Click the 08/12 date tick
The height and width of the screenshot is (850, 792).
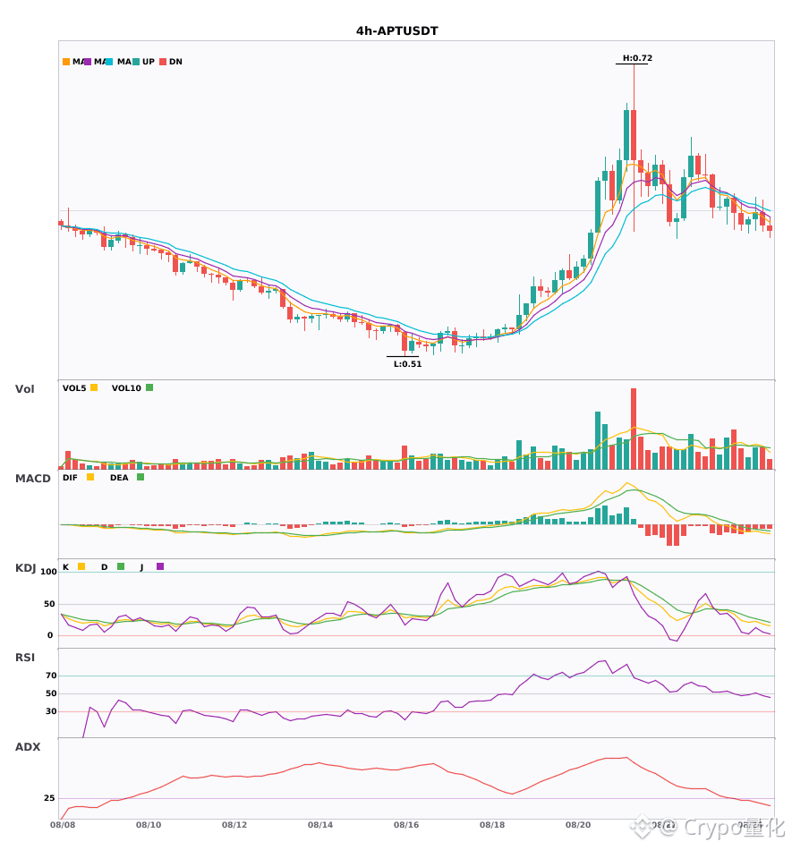click(234, 825)
